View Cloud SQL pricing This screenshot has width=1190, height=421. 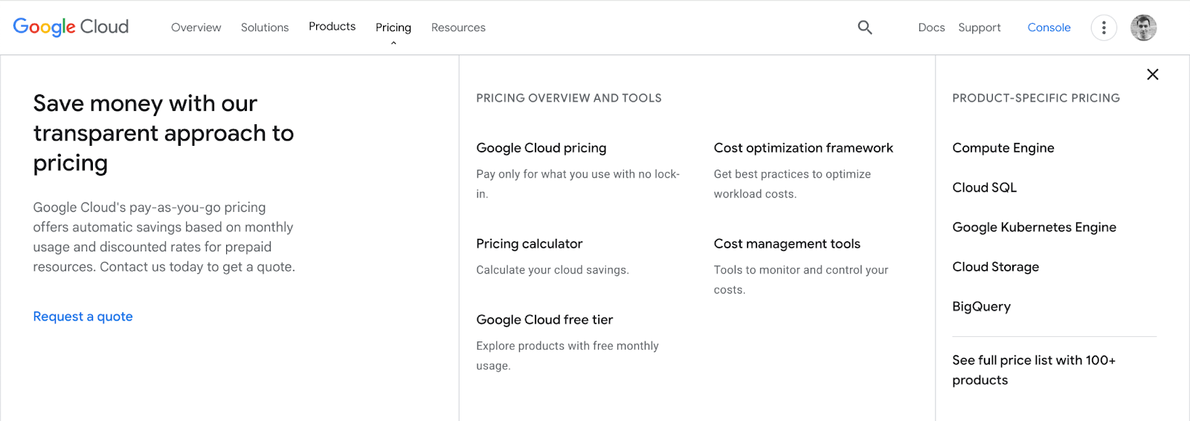[985, 187]
